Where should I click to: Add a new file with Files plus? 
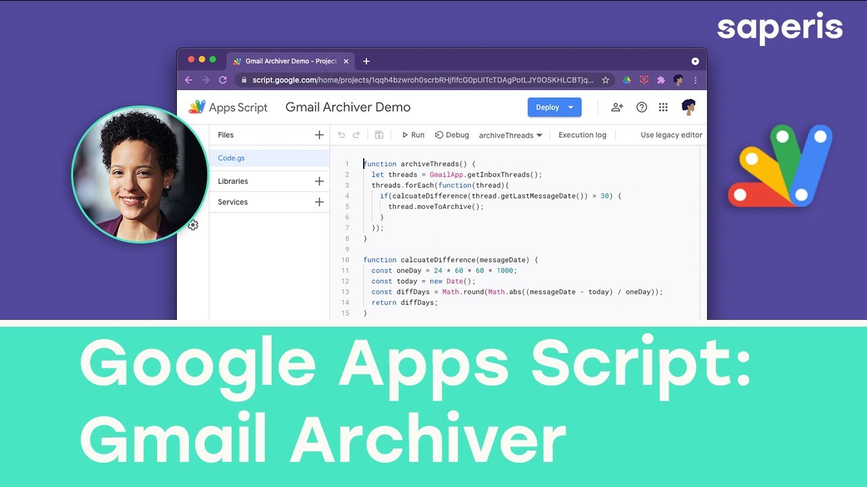tap(320, 135)
